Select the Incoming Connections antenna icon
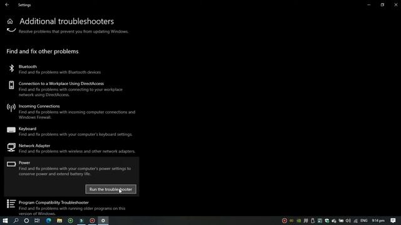The image size is (401, 225). (11, 107)
